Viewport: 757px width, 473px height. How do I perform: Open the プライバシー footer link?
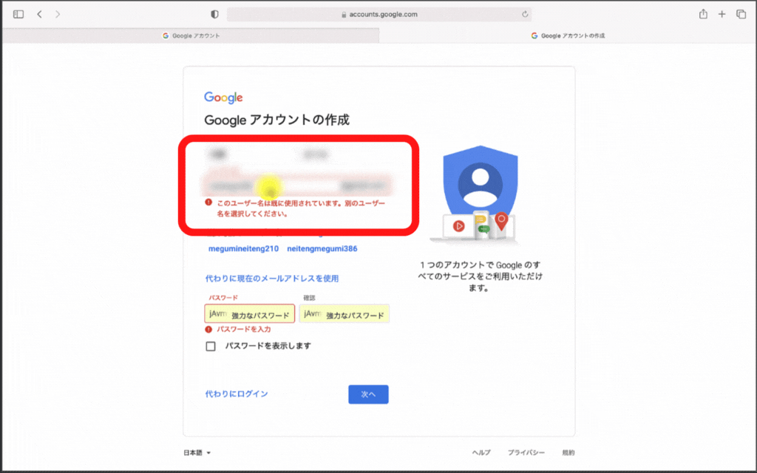coord(526,453)
